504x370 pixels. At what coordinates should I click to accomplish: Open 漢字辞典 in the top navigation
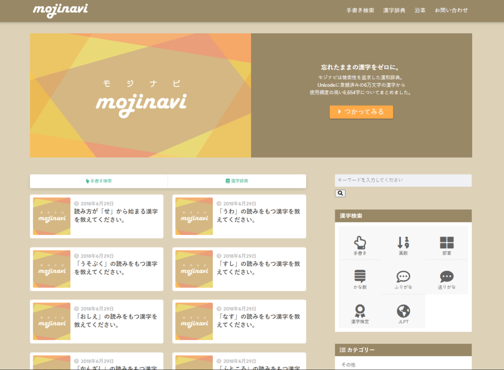(394, 10)
